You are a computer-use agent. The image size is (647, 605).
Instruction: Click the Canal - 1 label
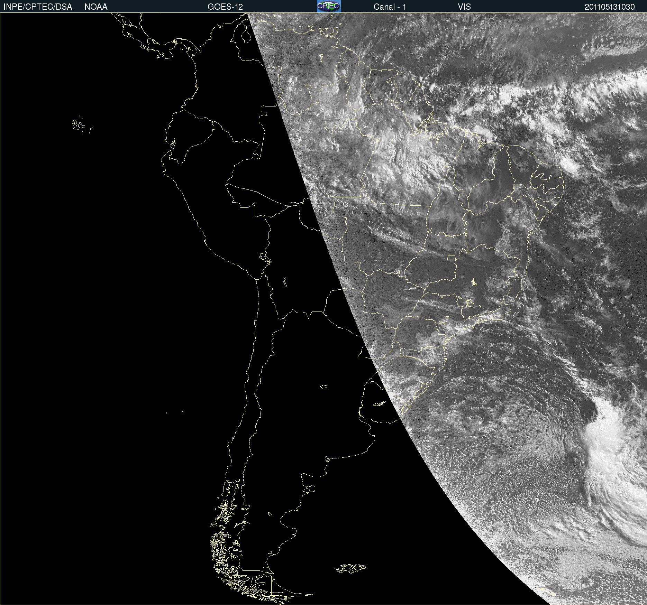point(390,7)
